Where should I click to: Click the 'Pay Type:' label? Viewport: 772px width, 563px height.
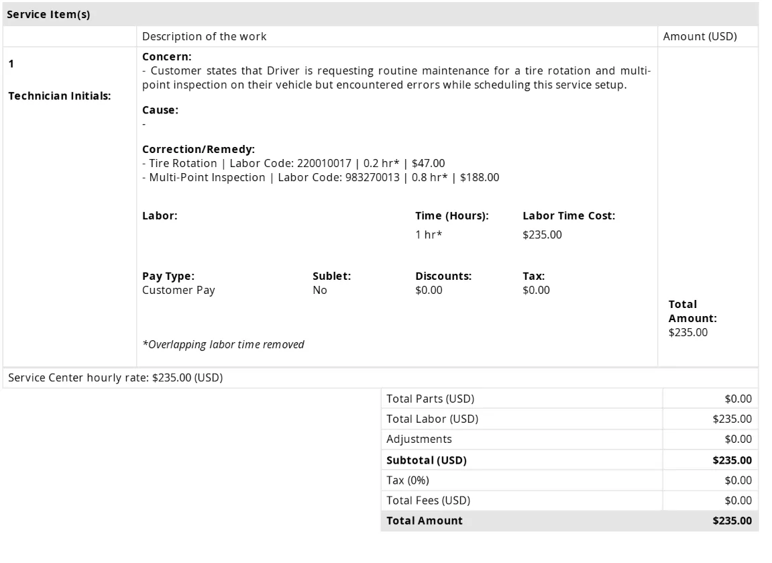click(x=168, y=276)
